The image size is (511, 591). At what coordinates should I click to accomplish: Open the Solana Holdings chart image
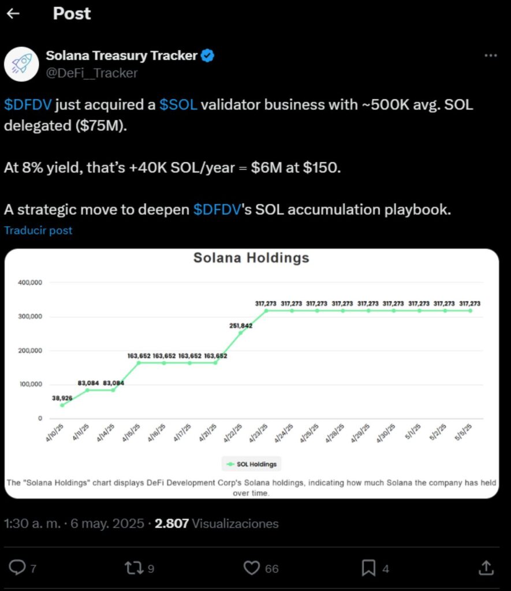252,373
